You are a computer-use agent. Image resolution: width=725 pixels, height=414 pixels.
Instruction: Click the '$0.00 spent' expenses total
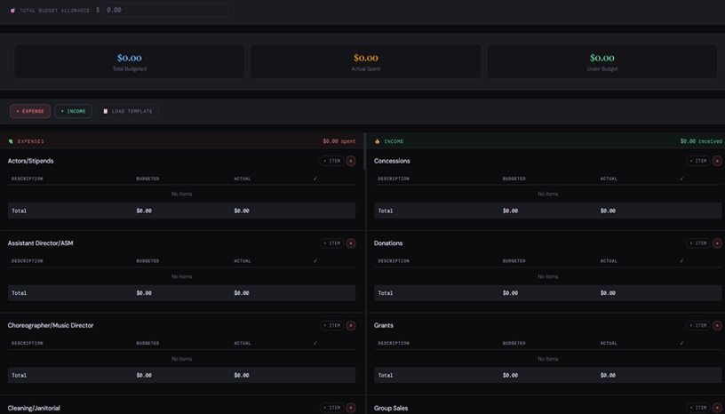point(339,141)
